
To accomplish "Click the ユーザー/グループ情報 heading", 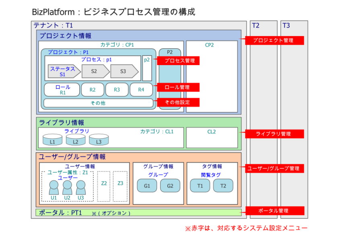I will 72,157.
